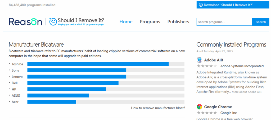Viewport: 271px width, 120px height.
Task: Click the ASUS bloatware progress bar
Action: 106,95
